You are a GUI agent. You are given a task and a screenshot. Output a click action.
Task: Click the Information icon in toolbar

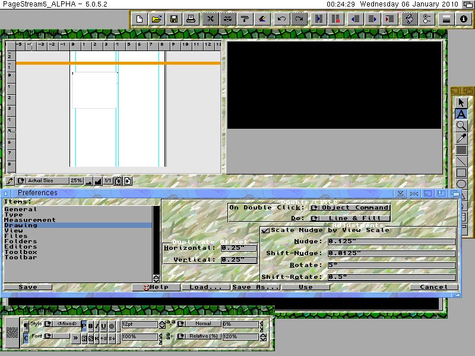click(463, 19)
